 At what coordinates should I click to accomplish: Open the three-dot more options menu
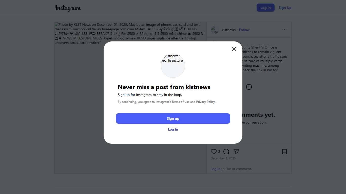(284, 30)
